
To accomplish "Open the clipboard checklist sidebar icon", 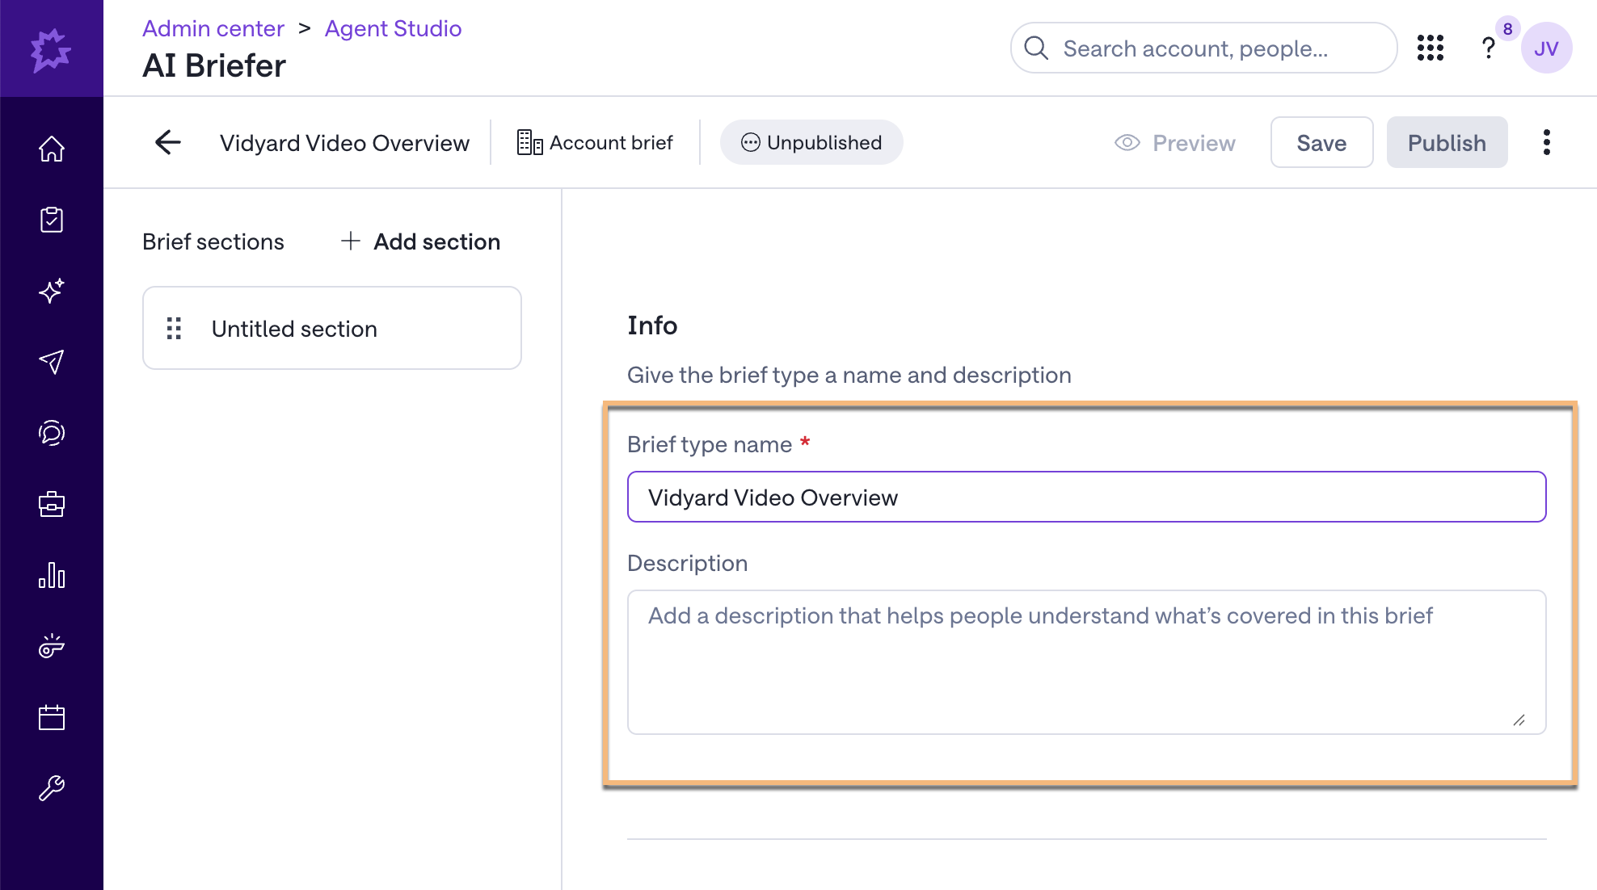I will [x=52, y=220].
